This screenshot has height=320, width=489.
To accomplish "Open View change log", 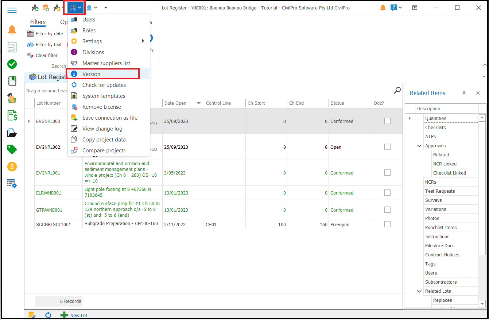I will coord(108,129).
